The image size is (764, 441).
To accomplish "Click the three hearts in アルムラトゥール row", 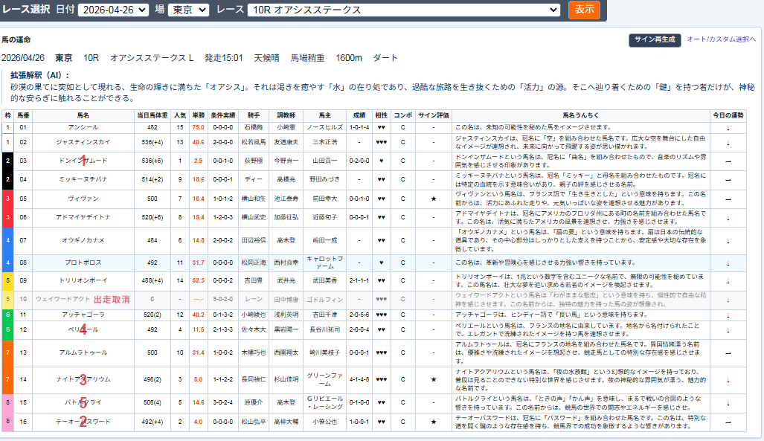I will (381, 353).
